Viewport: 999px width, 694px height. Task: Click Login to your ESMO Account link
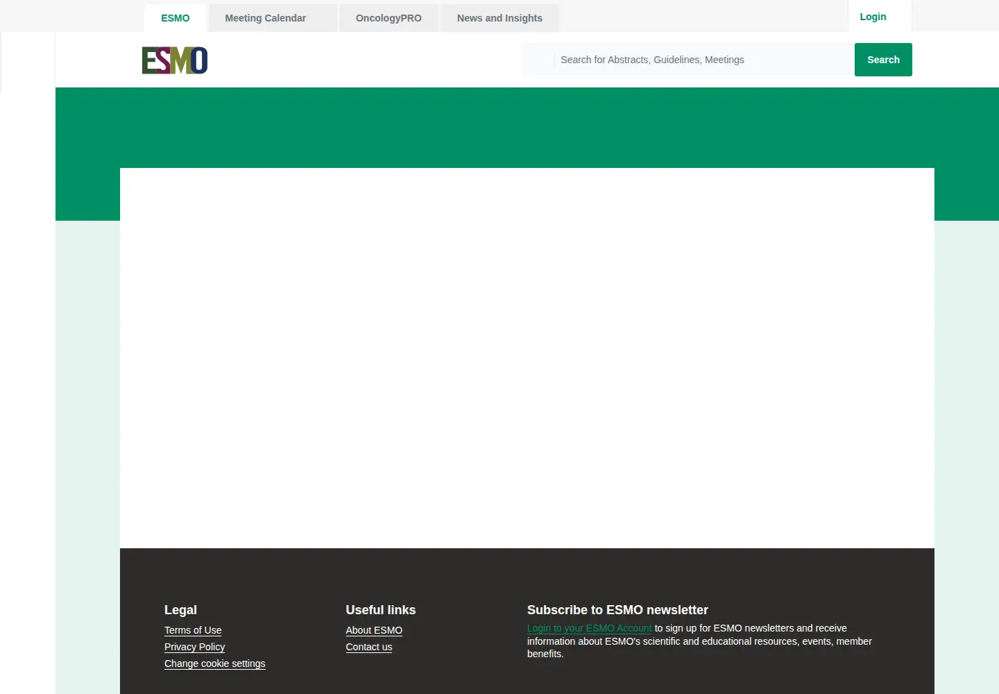coord(590,628)
